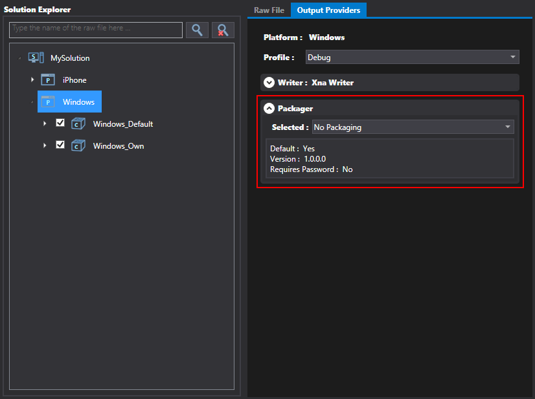535x399 pixels.
Task: Switch to the Raw File tab
Action: click(x=269, y=10)
